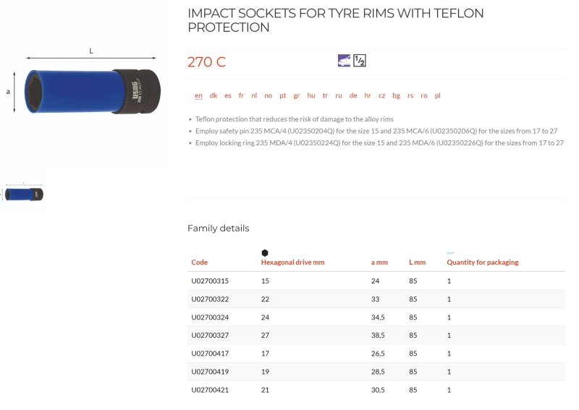Click the black hexagon drive icon
This screenshot has width=579, height=410.
click(265, 253)
